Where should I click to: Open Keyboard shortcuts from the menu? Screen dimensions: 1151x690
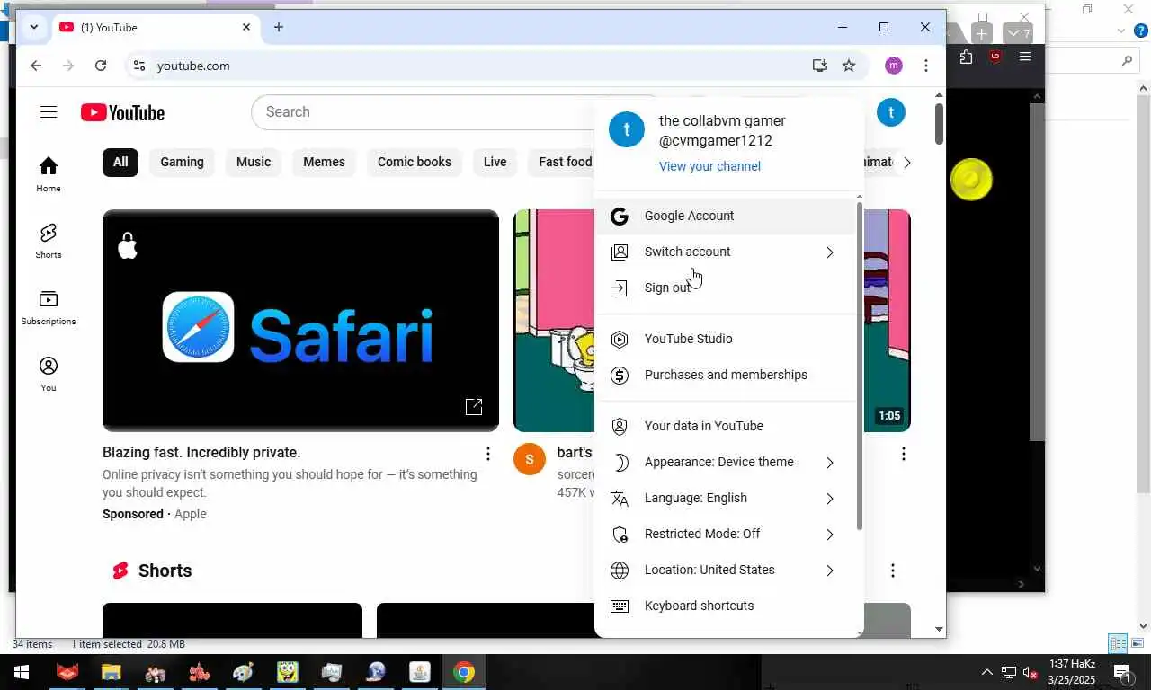[x=725, y=606]
